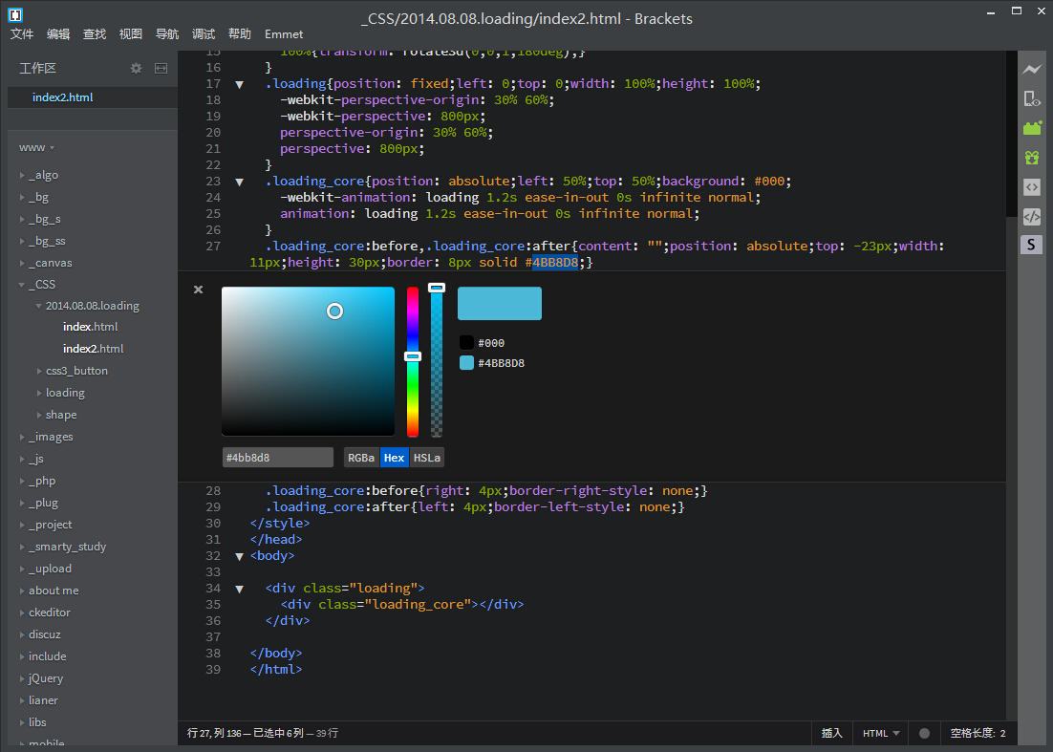1053x752 pixels.
Task: Switch color format to RGBa
Action: (x=361, y=458)
